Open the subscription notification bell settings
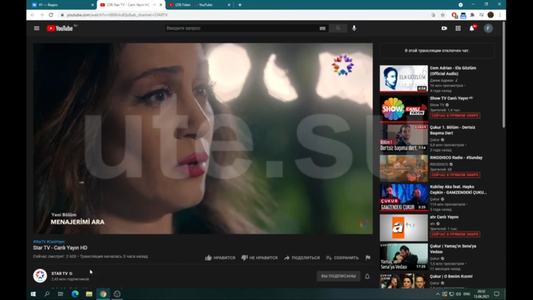The height and width of the screenshot is (300, 533). coord(367,276)
